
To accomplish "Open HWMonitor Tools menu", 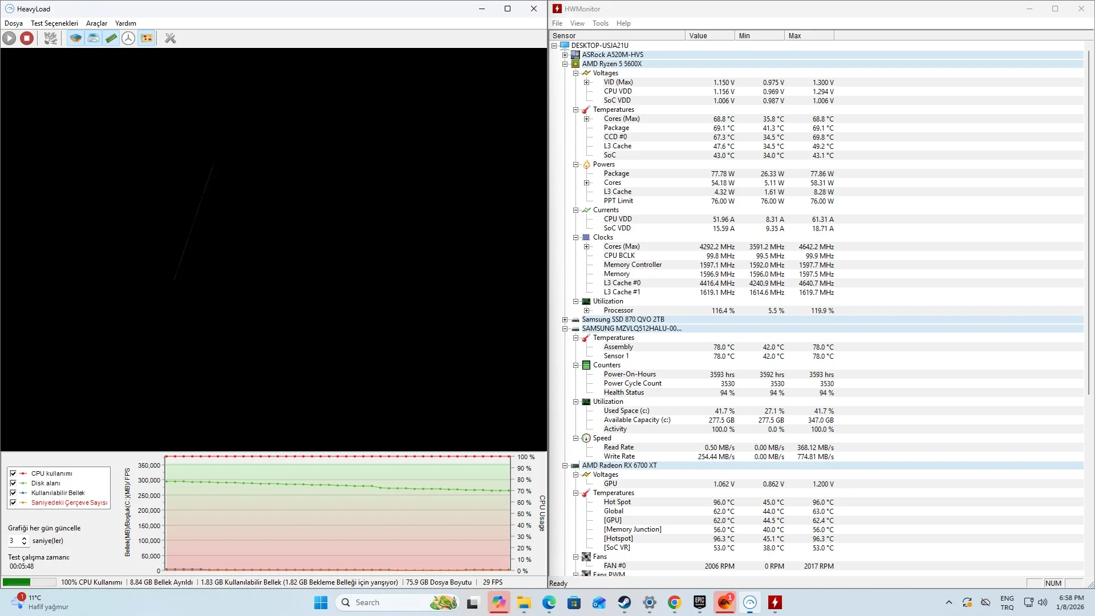I will click(x=600, y=23).
